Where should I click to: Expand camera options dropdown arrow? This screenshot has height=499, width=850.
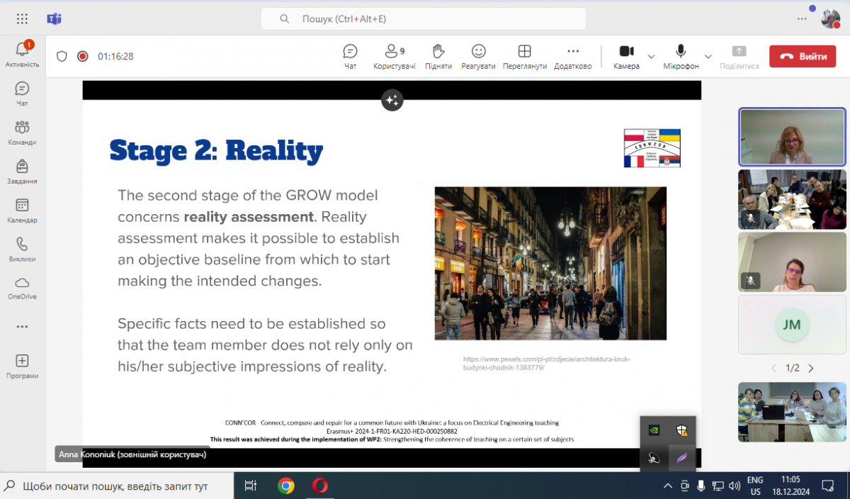pyautogui.click(x=652, y=57)
